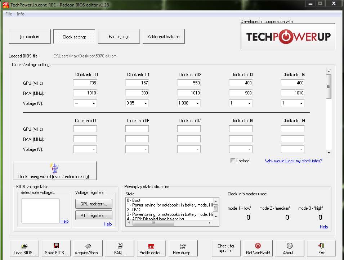Image resolution: width=344 pixels, height=260 pixels.
Task: Open Help link under Voltage registers
Action: (108, 224)
